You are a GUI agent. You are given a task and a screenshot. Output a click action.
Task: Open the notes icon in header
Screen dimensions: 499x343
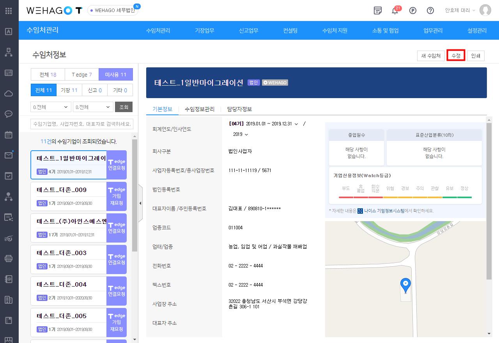pos(377,11)
